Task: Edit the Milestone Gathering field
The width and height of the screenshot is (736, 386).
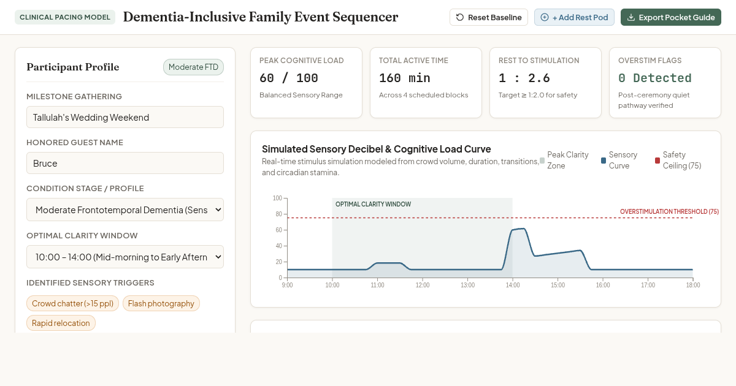Action: [125, 117]
